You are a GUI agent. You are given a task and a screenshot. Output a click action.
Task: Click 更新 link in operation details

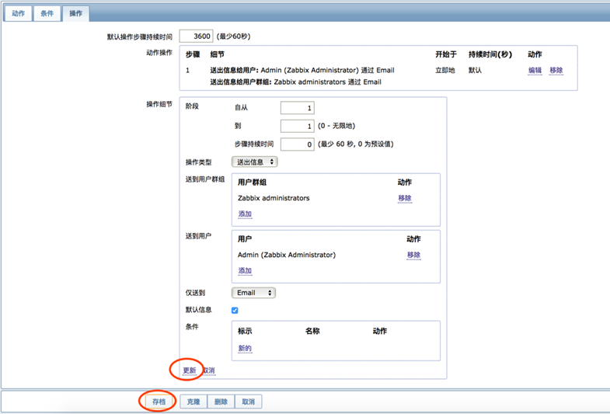pos(190,371)
